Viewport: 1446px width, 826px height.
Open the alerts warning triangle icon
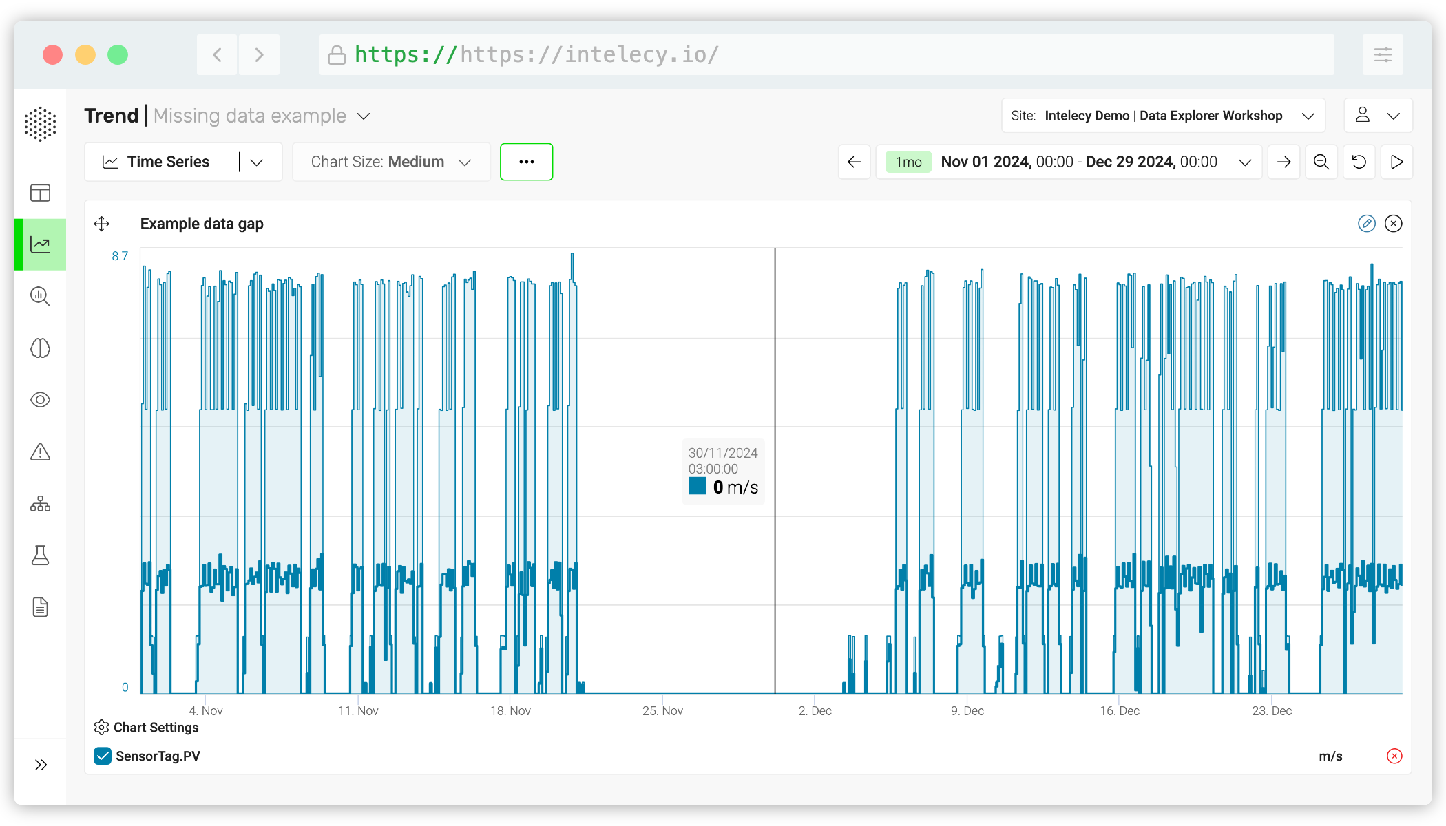tap(40, 452)
